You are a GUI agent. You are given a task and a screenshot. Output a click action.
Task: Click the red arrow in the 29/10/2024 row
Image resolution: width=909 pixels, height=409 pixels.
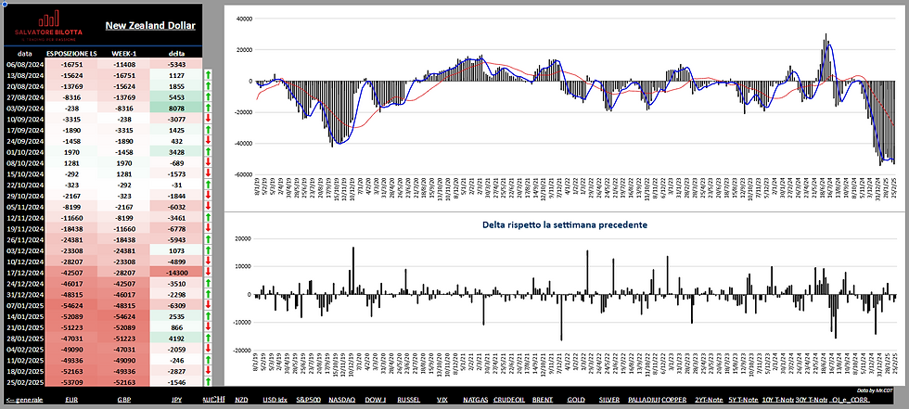(x=208, y=196)
